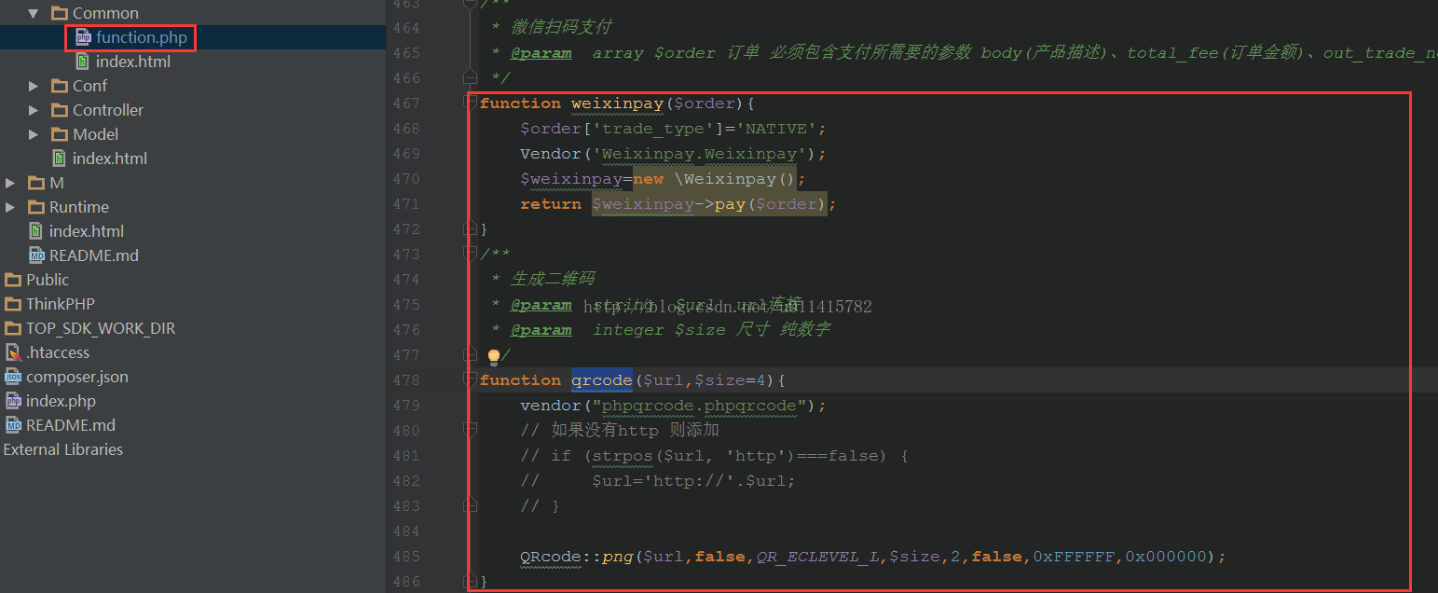Select External Libraries in project tree
Viewport: 1438px width, 593px height.
62,449
